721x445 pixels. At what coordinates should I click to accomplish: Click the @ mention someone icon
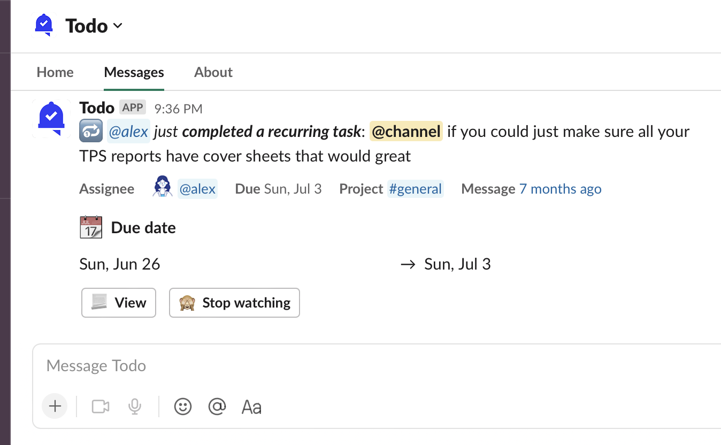[217, 407]
